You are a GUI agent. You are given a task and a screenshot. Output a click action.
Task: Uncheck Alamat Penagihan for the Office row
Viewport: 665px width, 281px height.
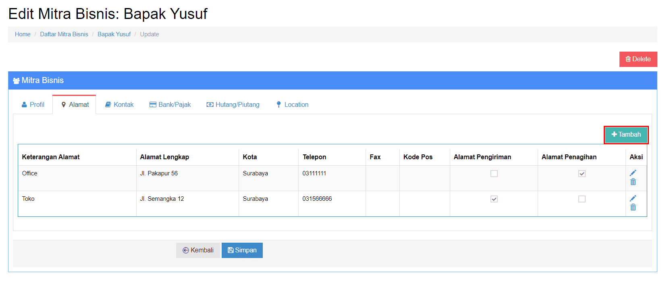coord(582,174)
